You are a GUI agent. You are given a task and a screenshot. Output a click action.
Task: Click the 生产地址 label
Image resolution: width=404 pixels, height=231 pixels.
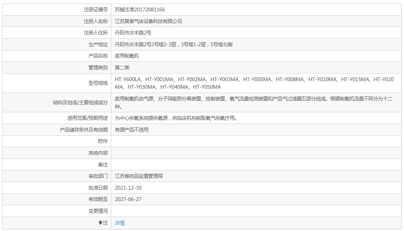click(98, 44)
